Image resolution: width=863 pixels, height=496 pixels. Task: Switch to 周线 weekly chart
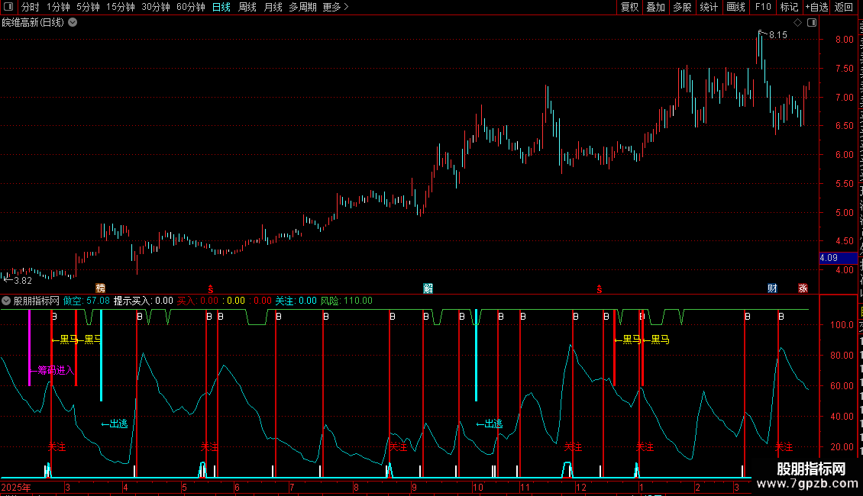247,7
